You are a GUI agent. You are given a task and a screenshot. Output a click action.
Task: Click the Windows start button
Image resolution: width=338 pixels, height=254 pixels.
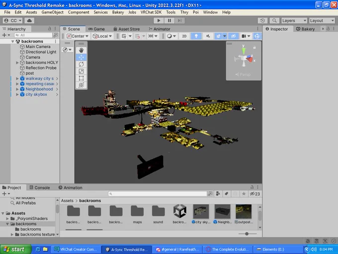(15, 250)
